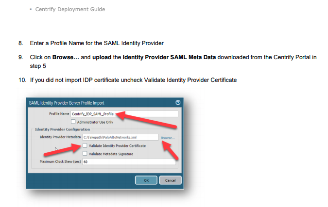Click the 'Identity Provider Metadata' label
The height and width of the screenshot is (207, 328).
tap(60, 137)
